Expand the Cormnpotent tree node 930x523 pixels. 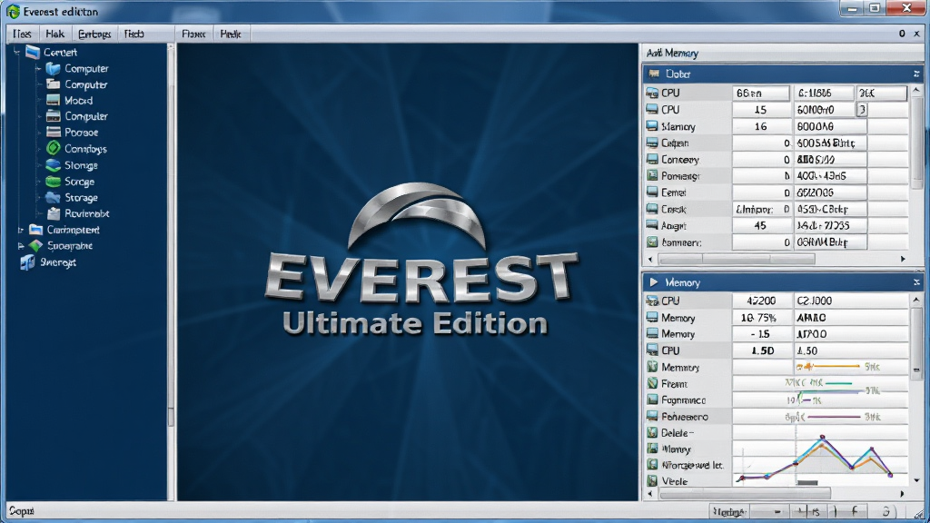(x=21, y=230)
